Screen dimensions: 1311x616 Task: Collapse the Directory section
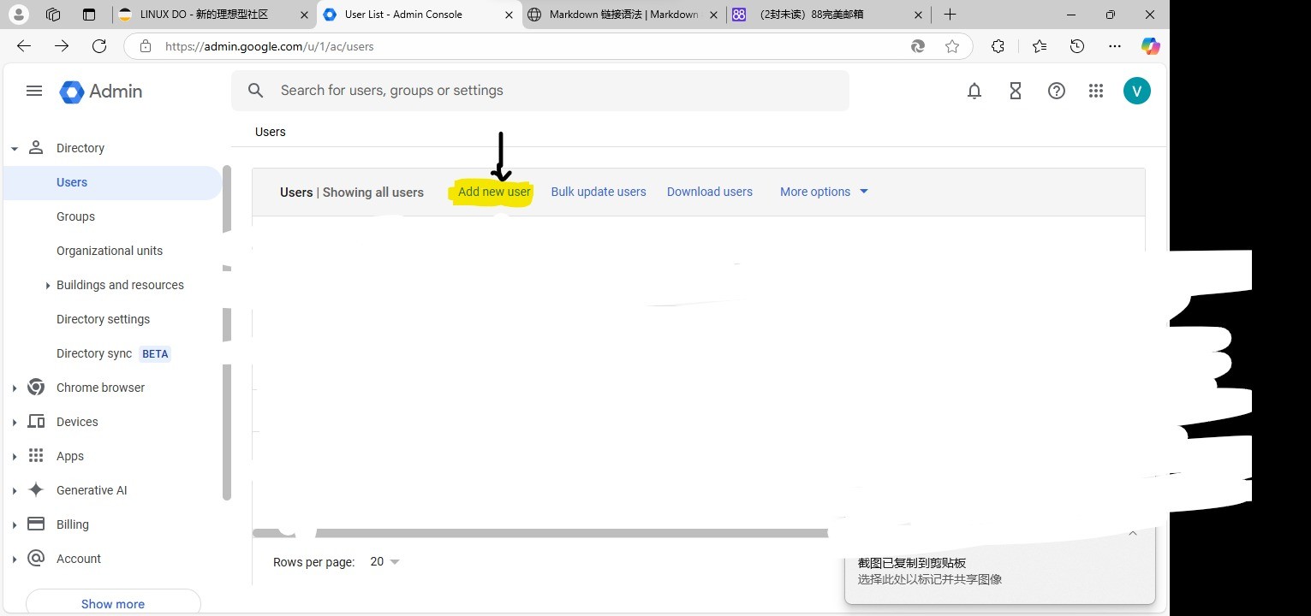click(15, 148)
